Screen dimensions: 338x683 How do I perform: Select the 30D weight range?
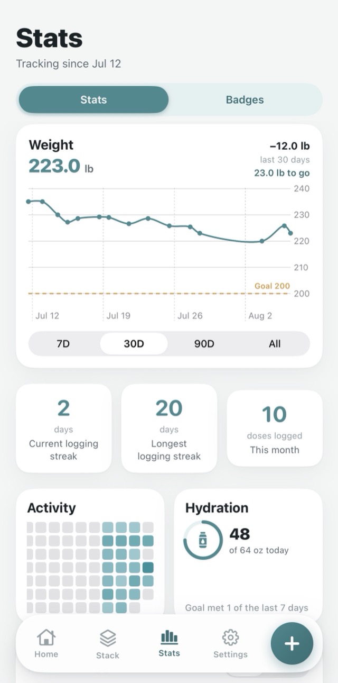click(134, 344)
